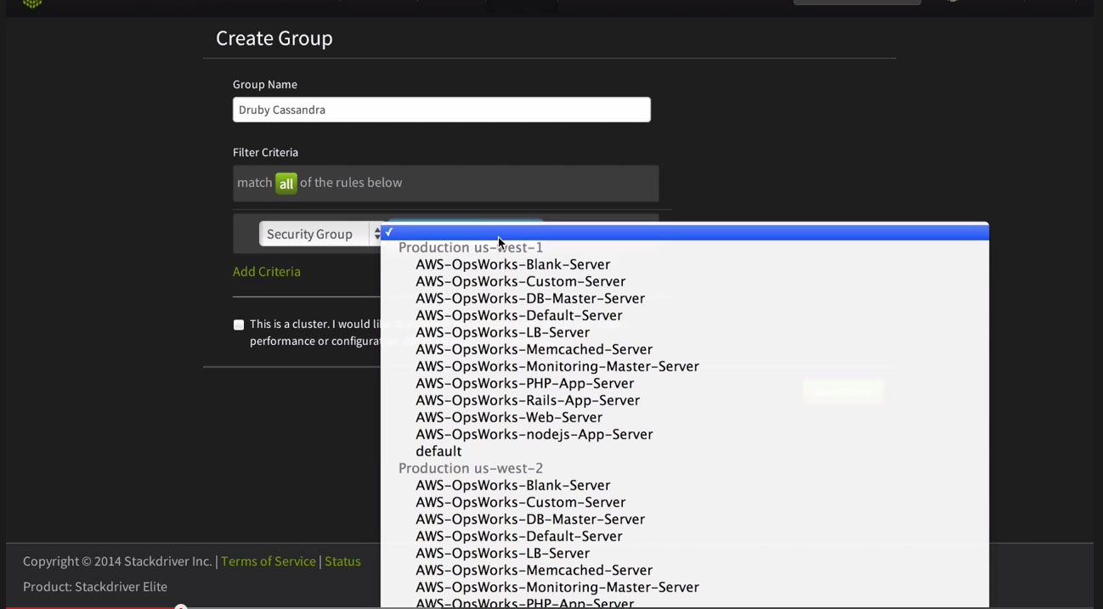Image resolution: width=1103 pixels, height=609 pixels.
Task: Click the stepper arrows beside Security Group
Action: pyautogui.click(x=377, y=234)
